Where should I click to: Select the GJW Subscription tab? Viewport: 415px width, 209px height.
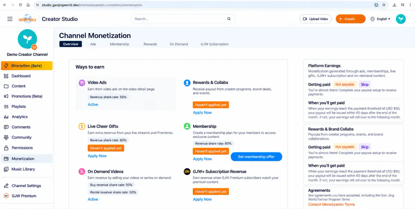click(x=214, y=44)
